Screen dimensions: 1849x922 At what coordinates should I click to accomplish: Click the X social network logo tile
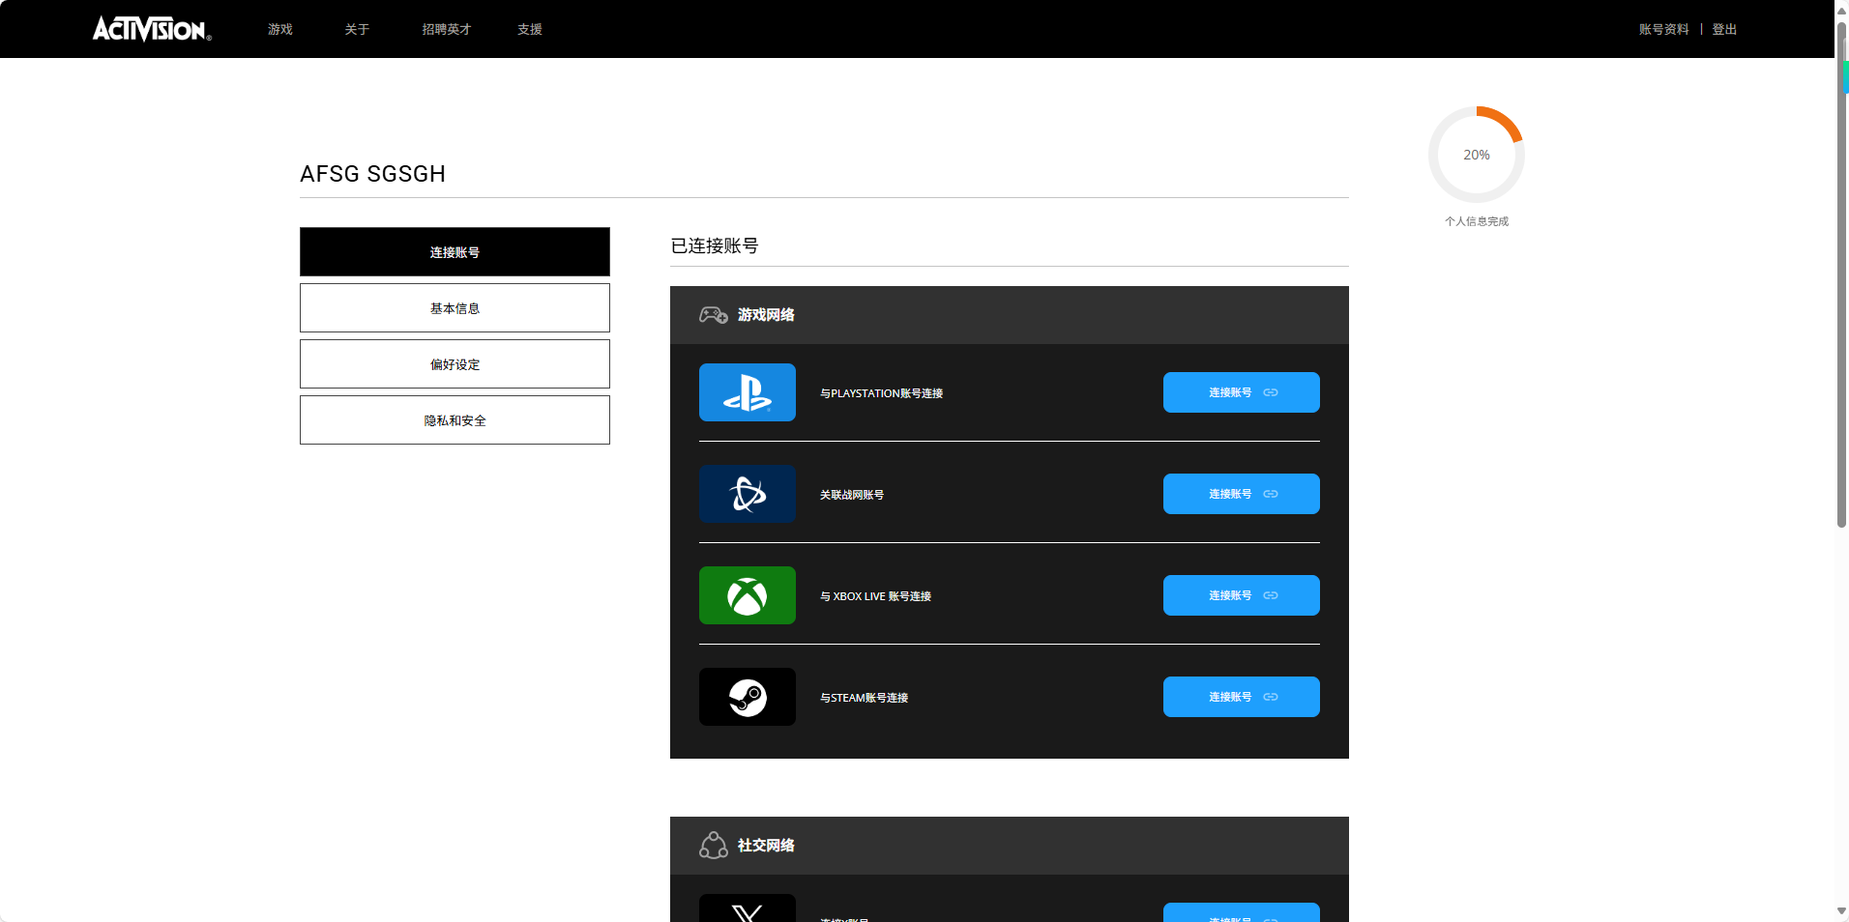coord(748,908)
